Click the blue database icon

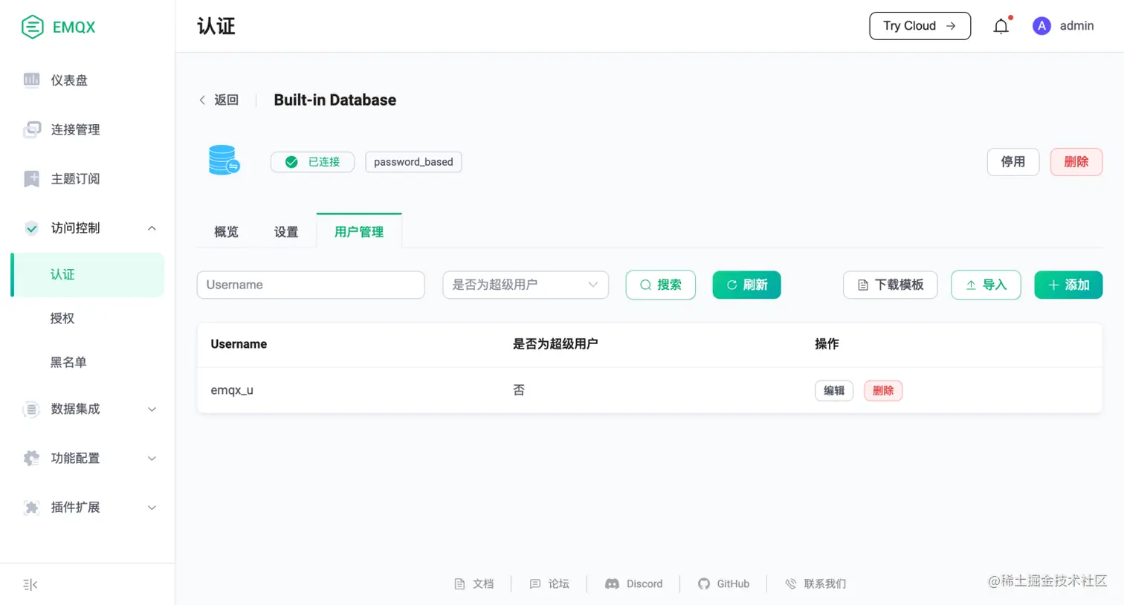pyautogui.click(x=223, y=161)
